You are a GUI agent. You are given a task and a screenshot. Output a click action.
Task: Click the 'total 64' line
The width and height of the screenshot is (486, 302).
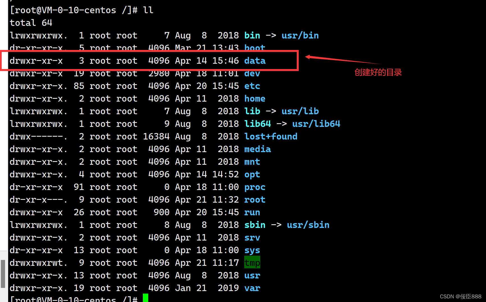(31, 23)
